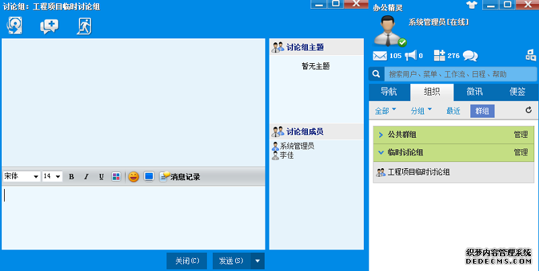This screenshot has height=271, width=539.
Task: Focus the message input area
Action: (133, 218)
